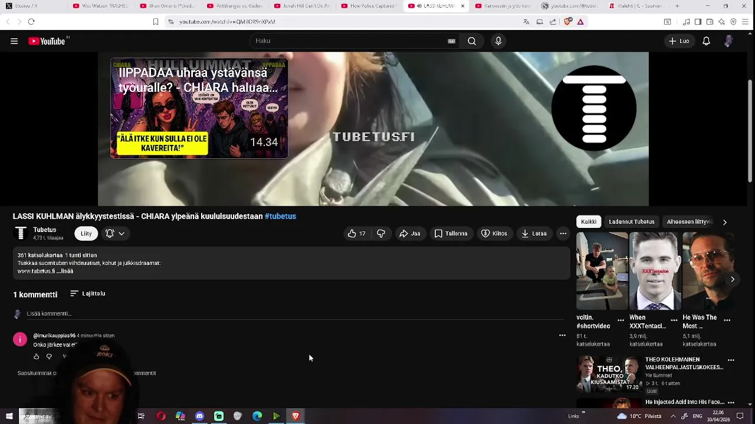Screen dimensions: 755x424
Task: Start voice search with the microphone
Action: [498, 41]
